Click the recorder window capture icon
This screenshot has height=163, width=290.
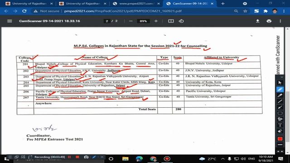23,157
